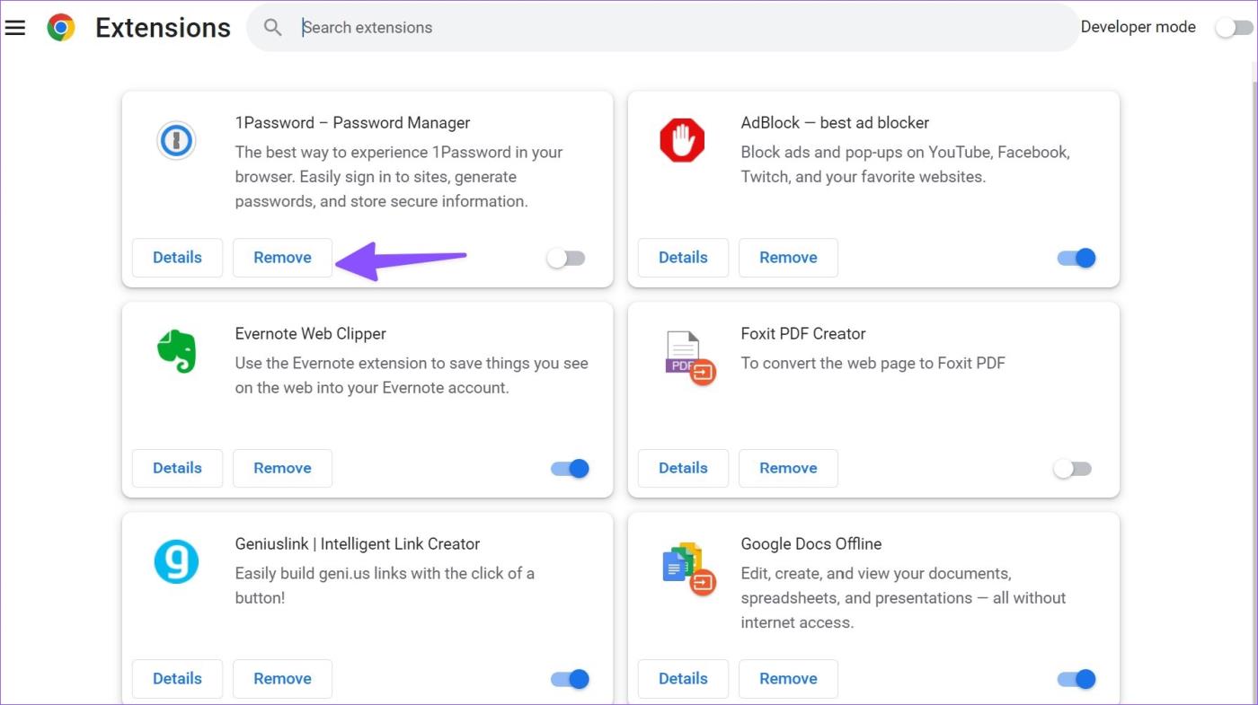1258x705 pixels.
Task: Remove the AdBlock extension
Action: pyautogui.click(x=788, y=258)
